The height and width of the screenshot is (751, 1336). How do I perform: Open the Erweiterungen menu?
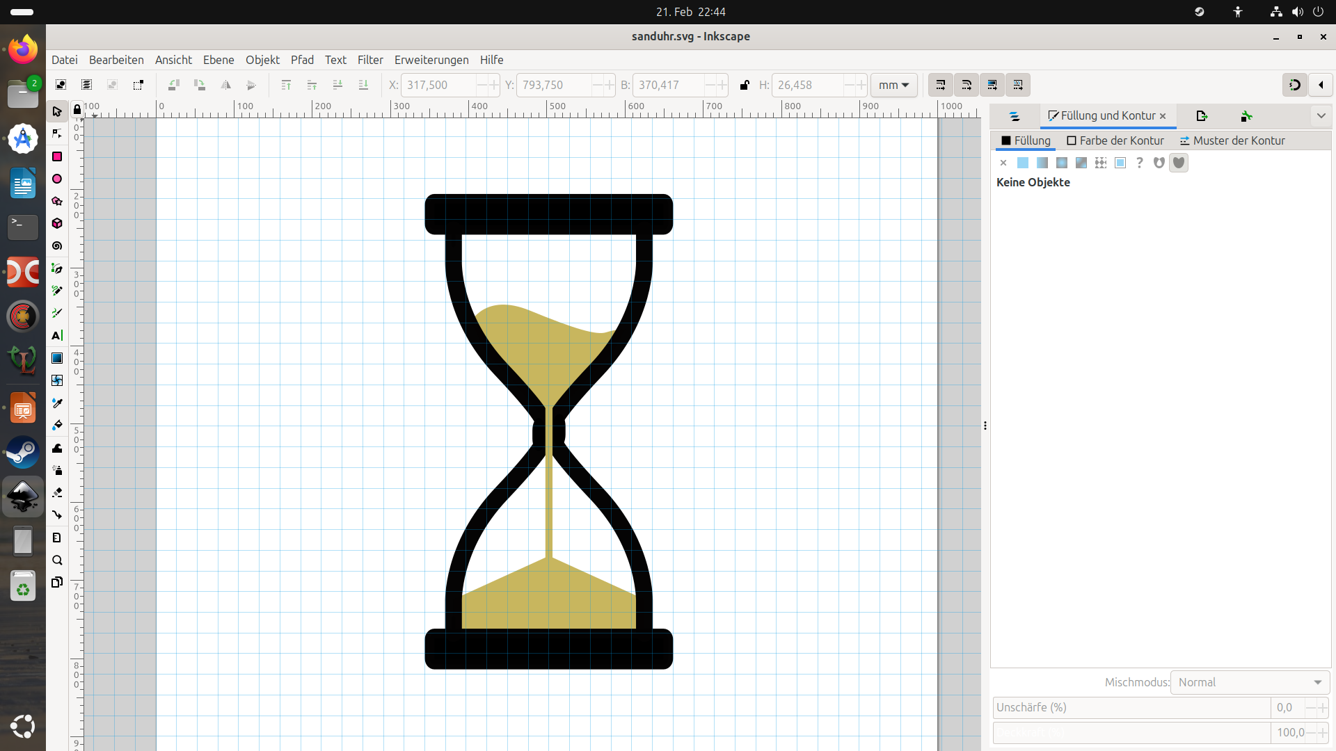tap(431, 60)
